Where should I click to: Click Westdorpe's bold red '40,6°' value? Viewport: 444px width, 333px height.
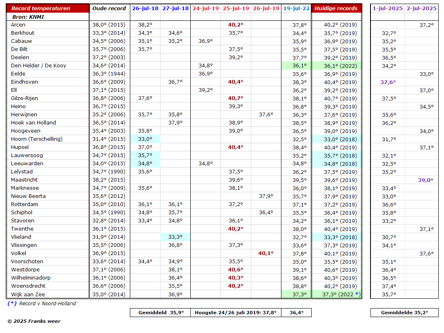[x=236, y=270]
